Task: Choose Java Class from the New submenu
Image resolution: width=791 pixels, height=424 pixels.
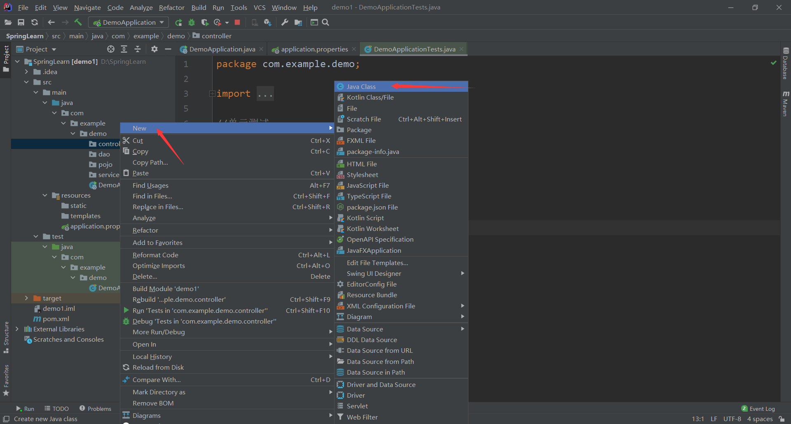Action: point(401,86)
